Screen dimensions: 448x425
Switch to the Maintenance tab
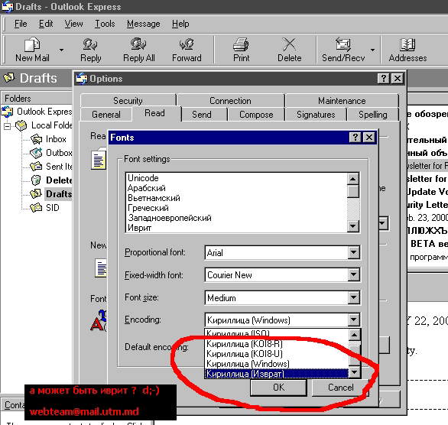(342, 101)
